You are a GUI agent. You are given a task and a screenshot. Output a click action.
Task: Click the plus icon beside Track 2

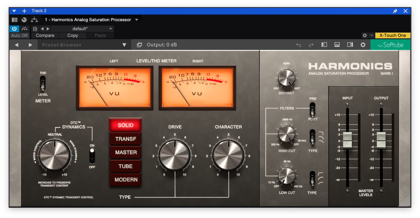pyautogui.click(x=24, y=11)
